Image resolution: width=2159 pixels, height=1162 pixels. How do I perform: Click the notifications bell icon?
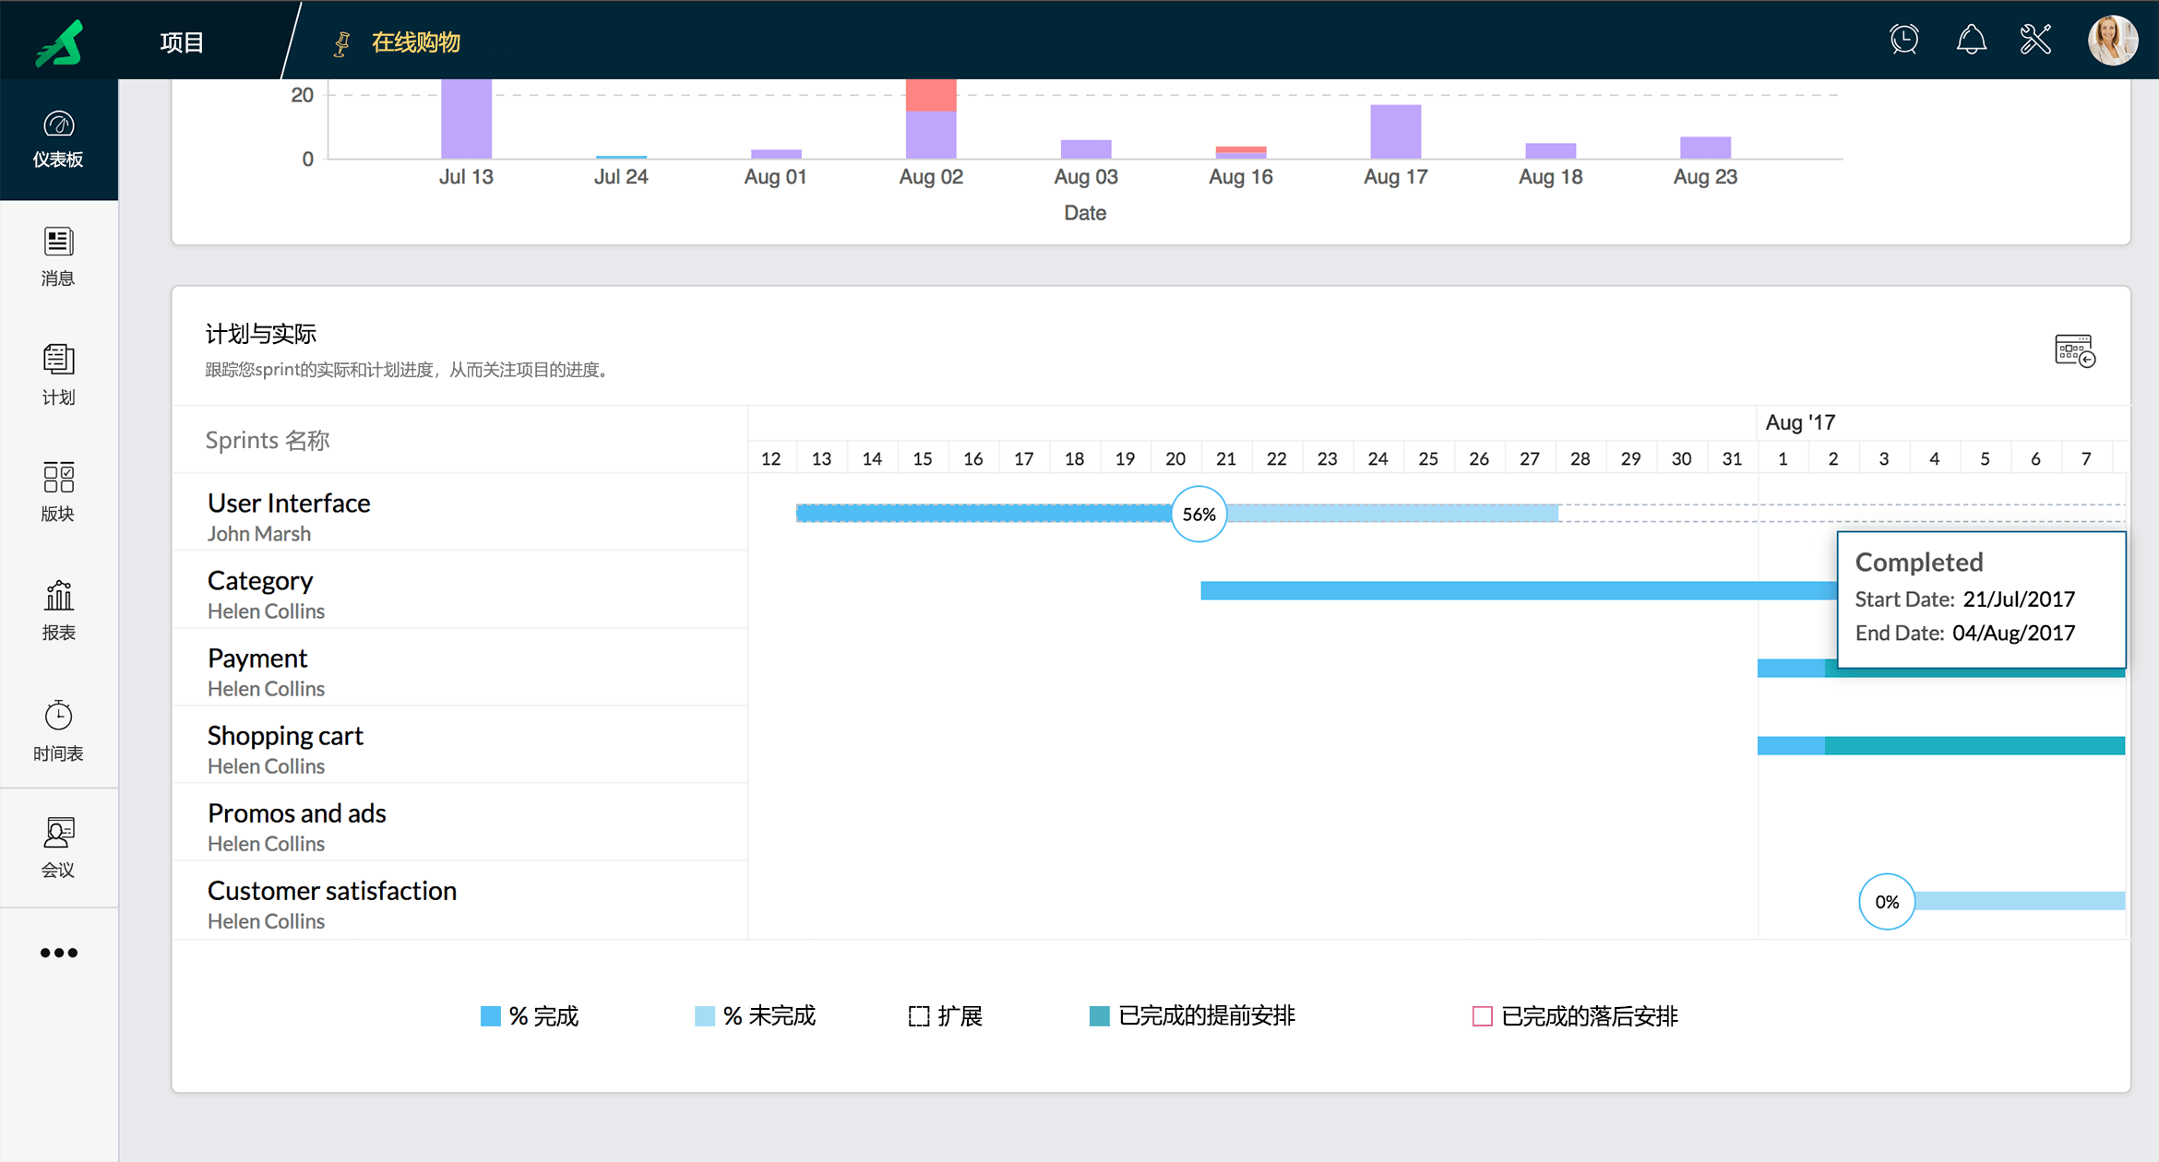click(x=1971, y=40)
